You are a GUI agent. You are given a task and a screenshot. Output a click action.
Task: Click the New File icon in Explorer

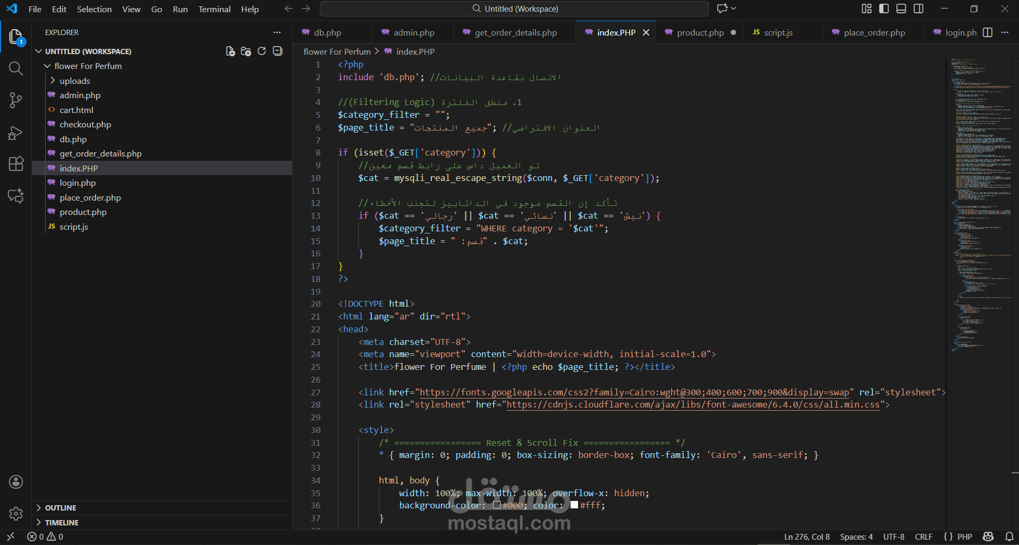230,51
